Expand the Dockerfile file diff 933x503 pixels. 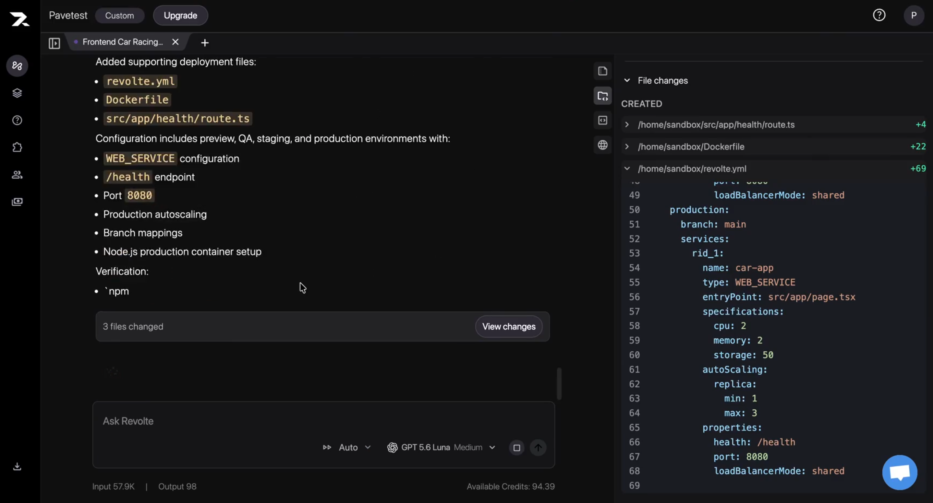627,146
